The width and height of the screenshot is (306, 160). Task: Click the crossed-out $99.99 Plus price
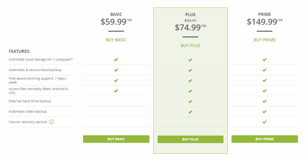[190, 20]
